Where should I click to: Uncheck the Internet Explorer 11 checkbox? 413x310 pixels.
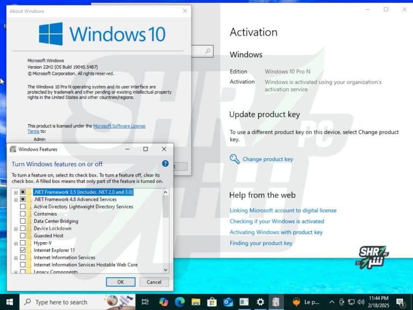(x=23, y=250)
